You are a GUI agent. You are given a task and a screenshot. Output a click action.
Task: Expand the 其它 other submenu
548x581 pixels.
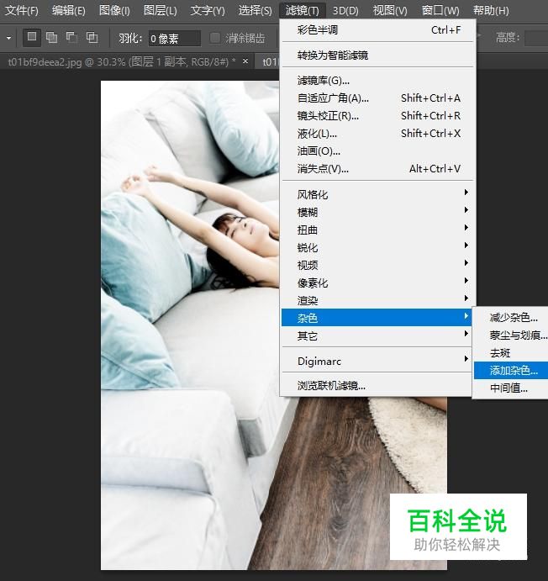click(x=377, y=335)
